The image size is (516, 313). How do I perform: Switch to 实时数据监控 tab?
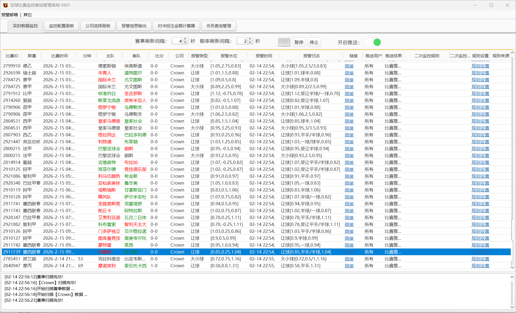25,26
